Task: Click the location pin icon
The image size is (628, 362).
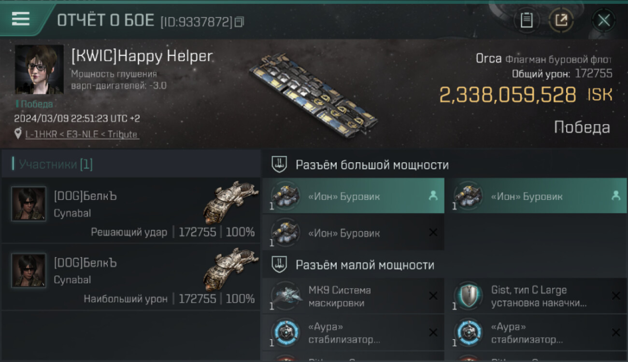Action: 18,134
